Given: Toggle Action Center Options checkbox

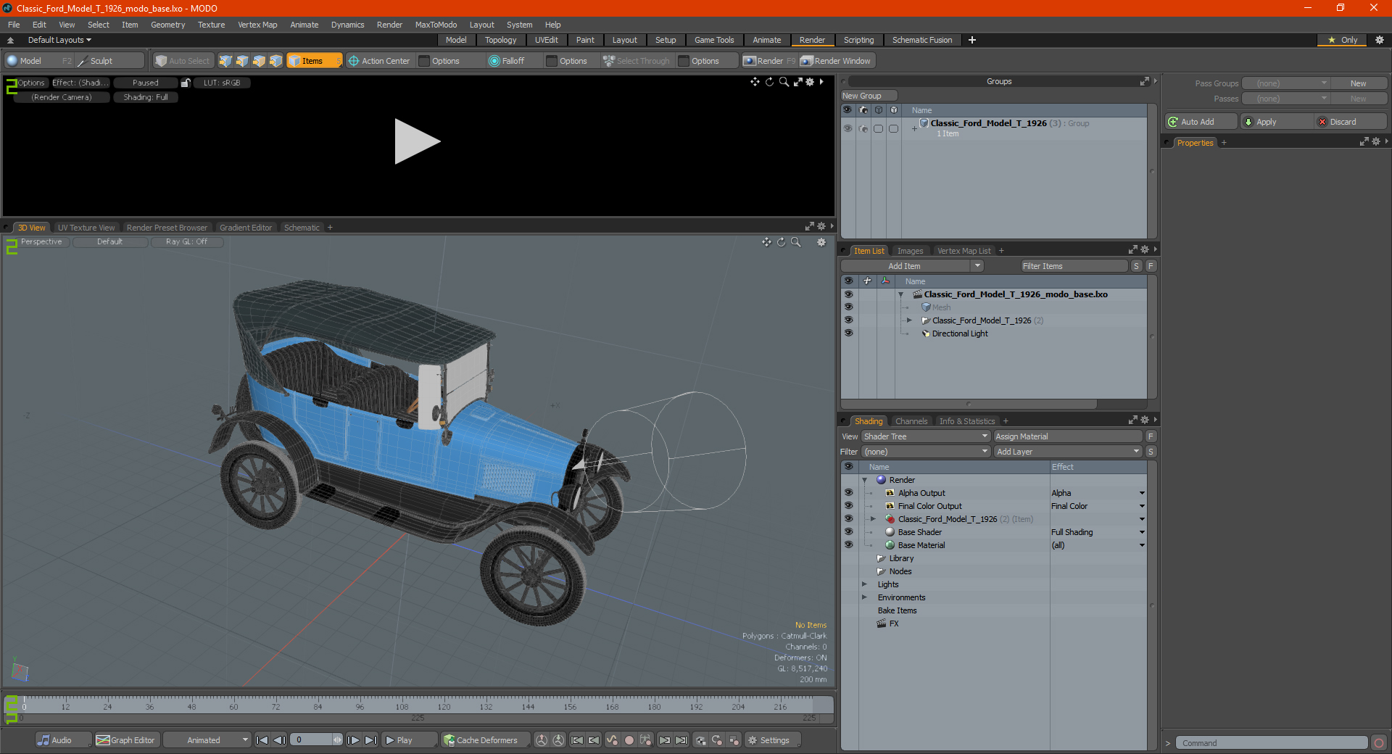Looking at the screenshot, I should 425,61.
